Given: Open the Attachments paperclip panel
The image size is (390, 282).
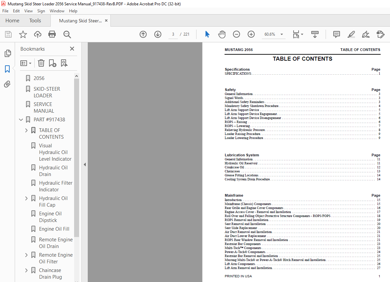Looking at the screenshot, I should pyautogui.click(x=7, y=84).
